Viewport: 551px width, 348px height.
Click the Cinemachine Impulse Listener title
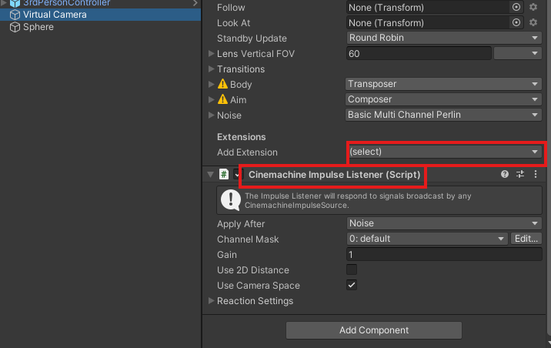(x=334, y=175)
